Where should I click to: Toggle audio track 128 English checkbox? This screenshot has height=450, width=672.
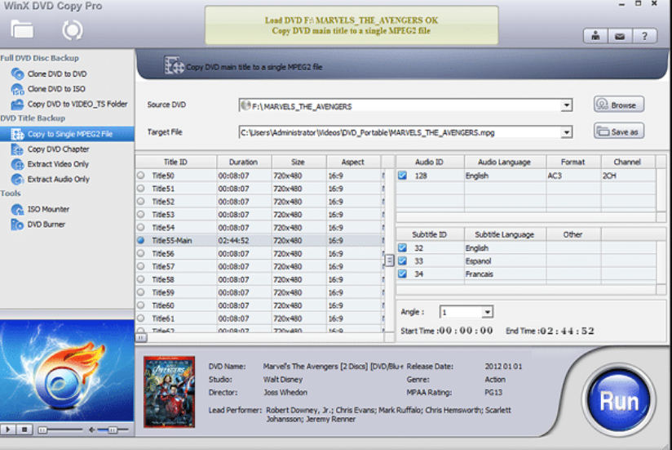[402, 176]
